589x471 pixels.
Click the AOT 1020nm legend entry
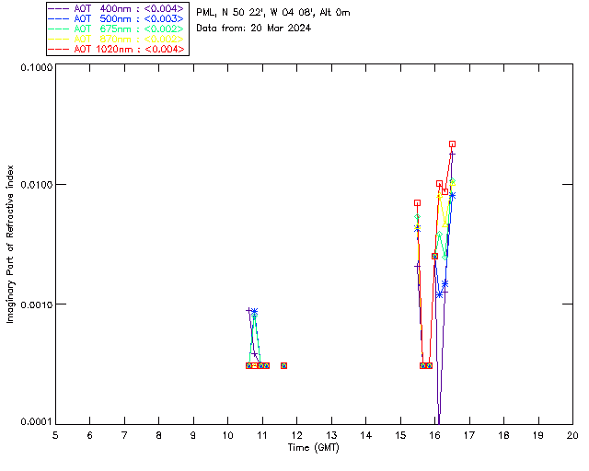(116, 49)
